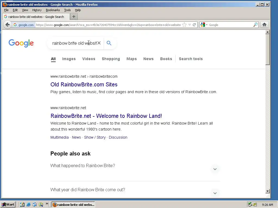The image size is (278, 208).
Task: Click the google.com site identity button
Action: 24,25
